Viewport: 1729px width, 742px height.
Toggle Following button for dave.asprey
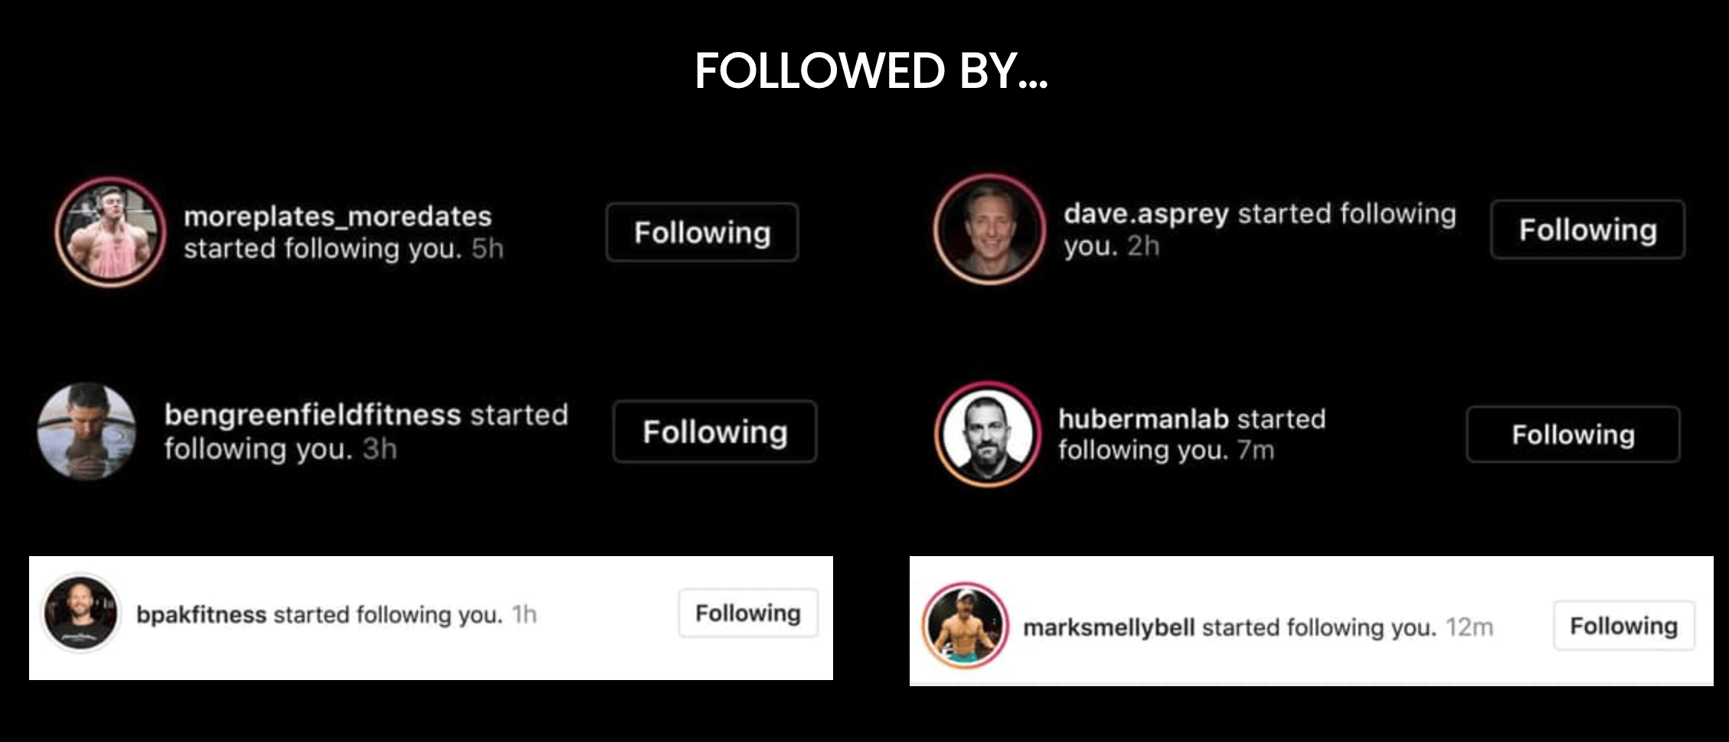coord(1587,229)
